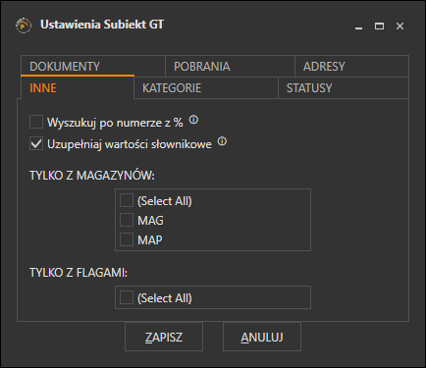This screenshot has width=426, height=368.
Task: Tick the MAG warehouse checkbox
Action: click(127, 220)
